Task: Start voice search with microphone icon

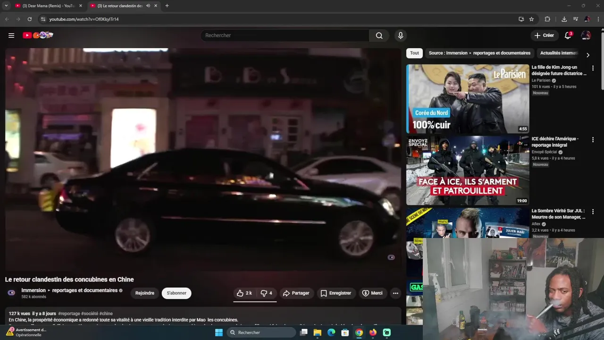Action: 401,35
